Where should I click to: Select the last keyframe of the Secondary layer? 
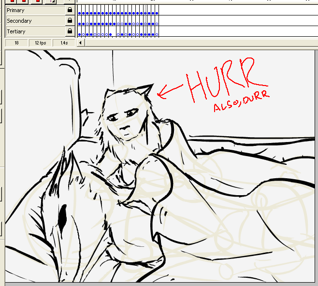158,23
